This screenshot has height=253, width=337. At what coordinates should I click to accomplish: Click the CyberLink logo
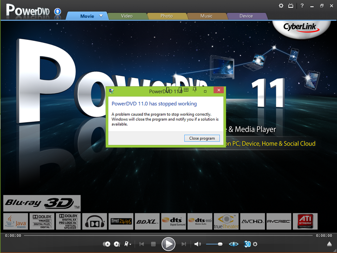[301, 27]
